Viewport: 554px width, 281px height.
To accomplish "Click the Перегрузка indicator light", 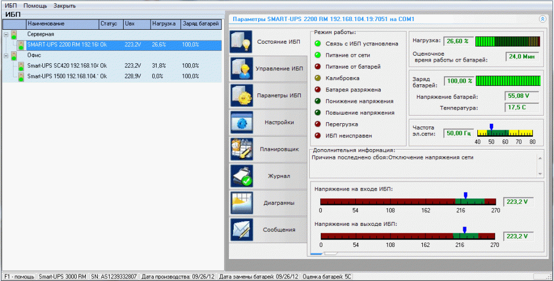I will point(318,124).
